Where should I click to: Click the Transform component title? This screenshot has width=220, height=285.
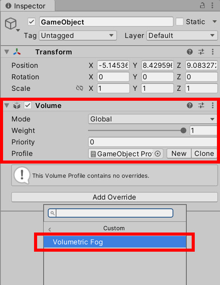(54, 52)
